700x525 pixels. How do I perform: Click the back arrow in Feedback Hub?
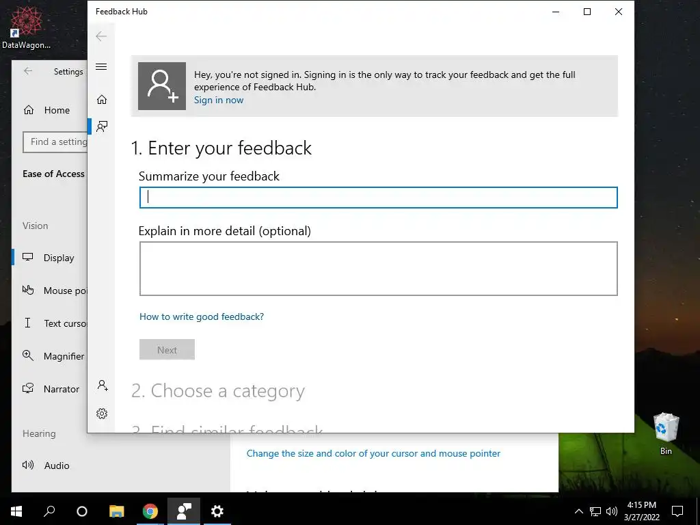click(101, 36)
